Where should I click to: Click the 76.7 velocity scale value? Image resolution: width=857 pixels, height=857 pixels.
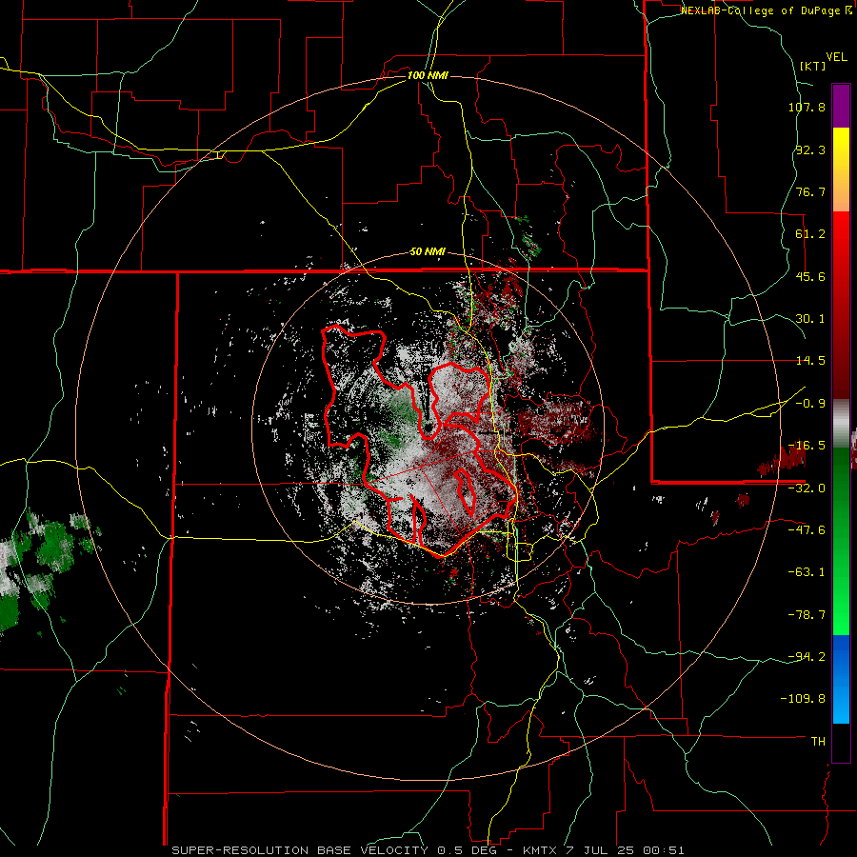(x=810, y=191)
